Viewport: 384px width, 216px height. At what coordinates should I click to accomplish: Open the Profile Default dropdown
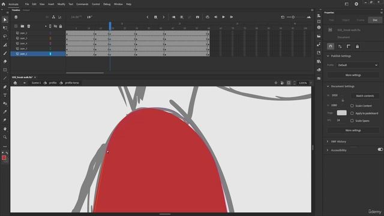(358, 65)
